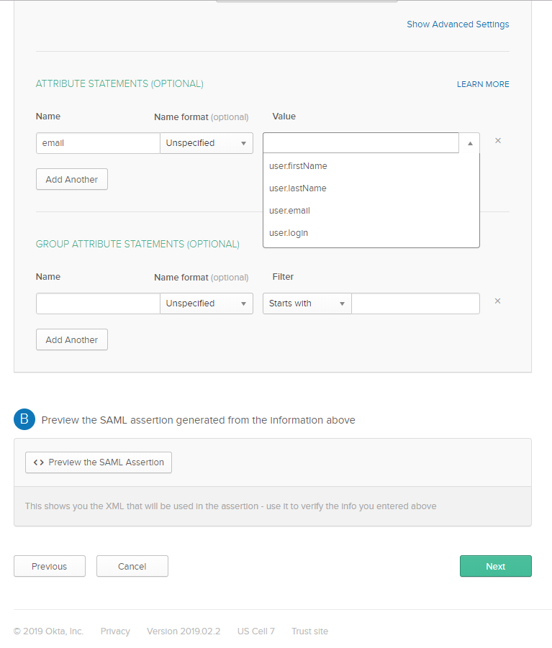552x648 pixels.
Task: Focus the group attribute Name field
Action: (x=98, y=304)
